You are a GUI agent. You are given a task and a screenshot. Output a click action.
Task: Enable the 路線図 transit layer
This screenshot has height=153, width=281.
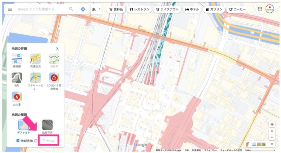click(17, 59)
